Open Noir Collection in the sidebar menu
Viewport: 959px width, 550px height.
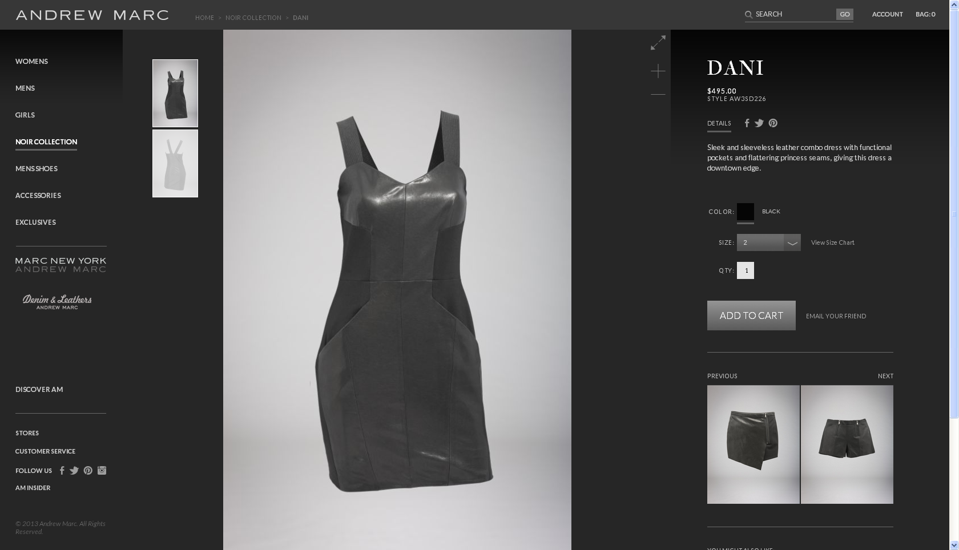[46, 142]
